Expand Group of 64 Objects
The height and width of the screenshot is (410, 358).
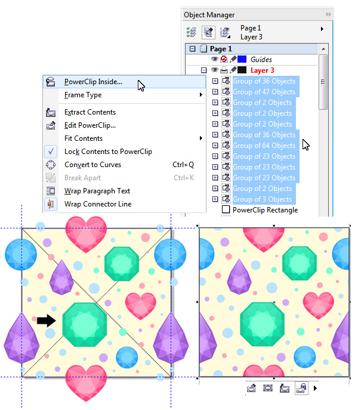(215, 146)
